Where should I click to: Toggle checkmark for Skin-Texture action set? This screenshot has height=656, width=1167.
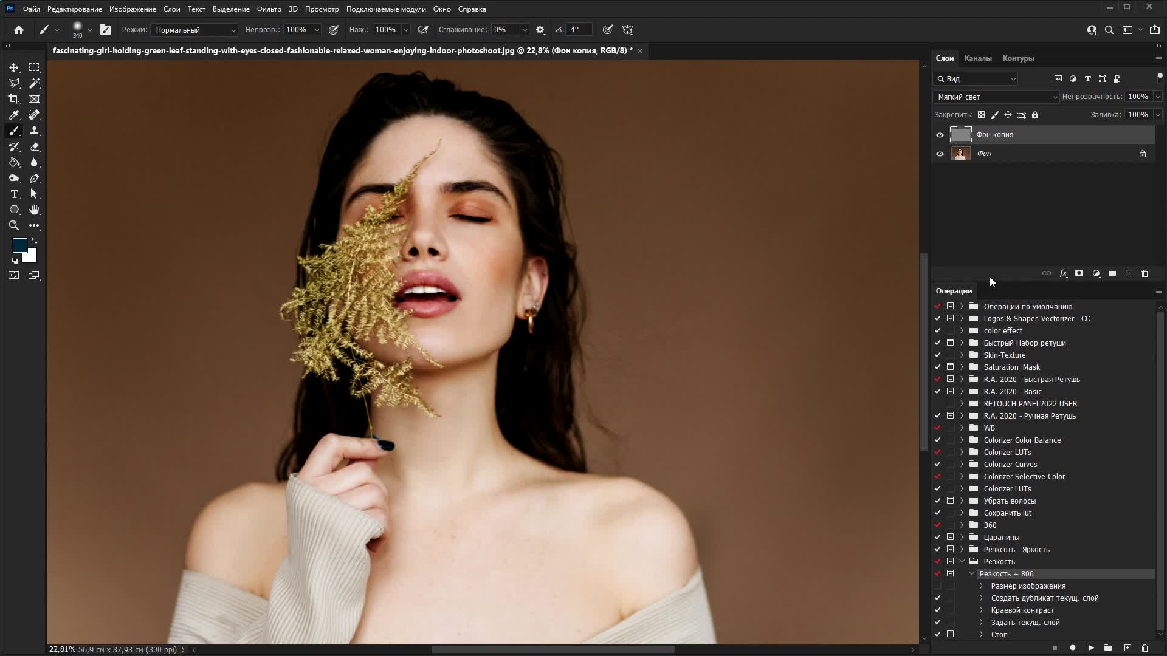point(937,355)
